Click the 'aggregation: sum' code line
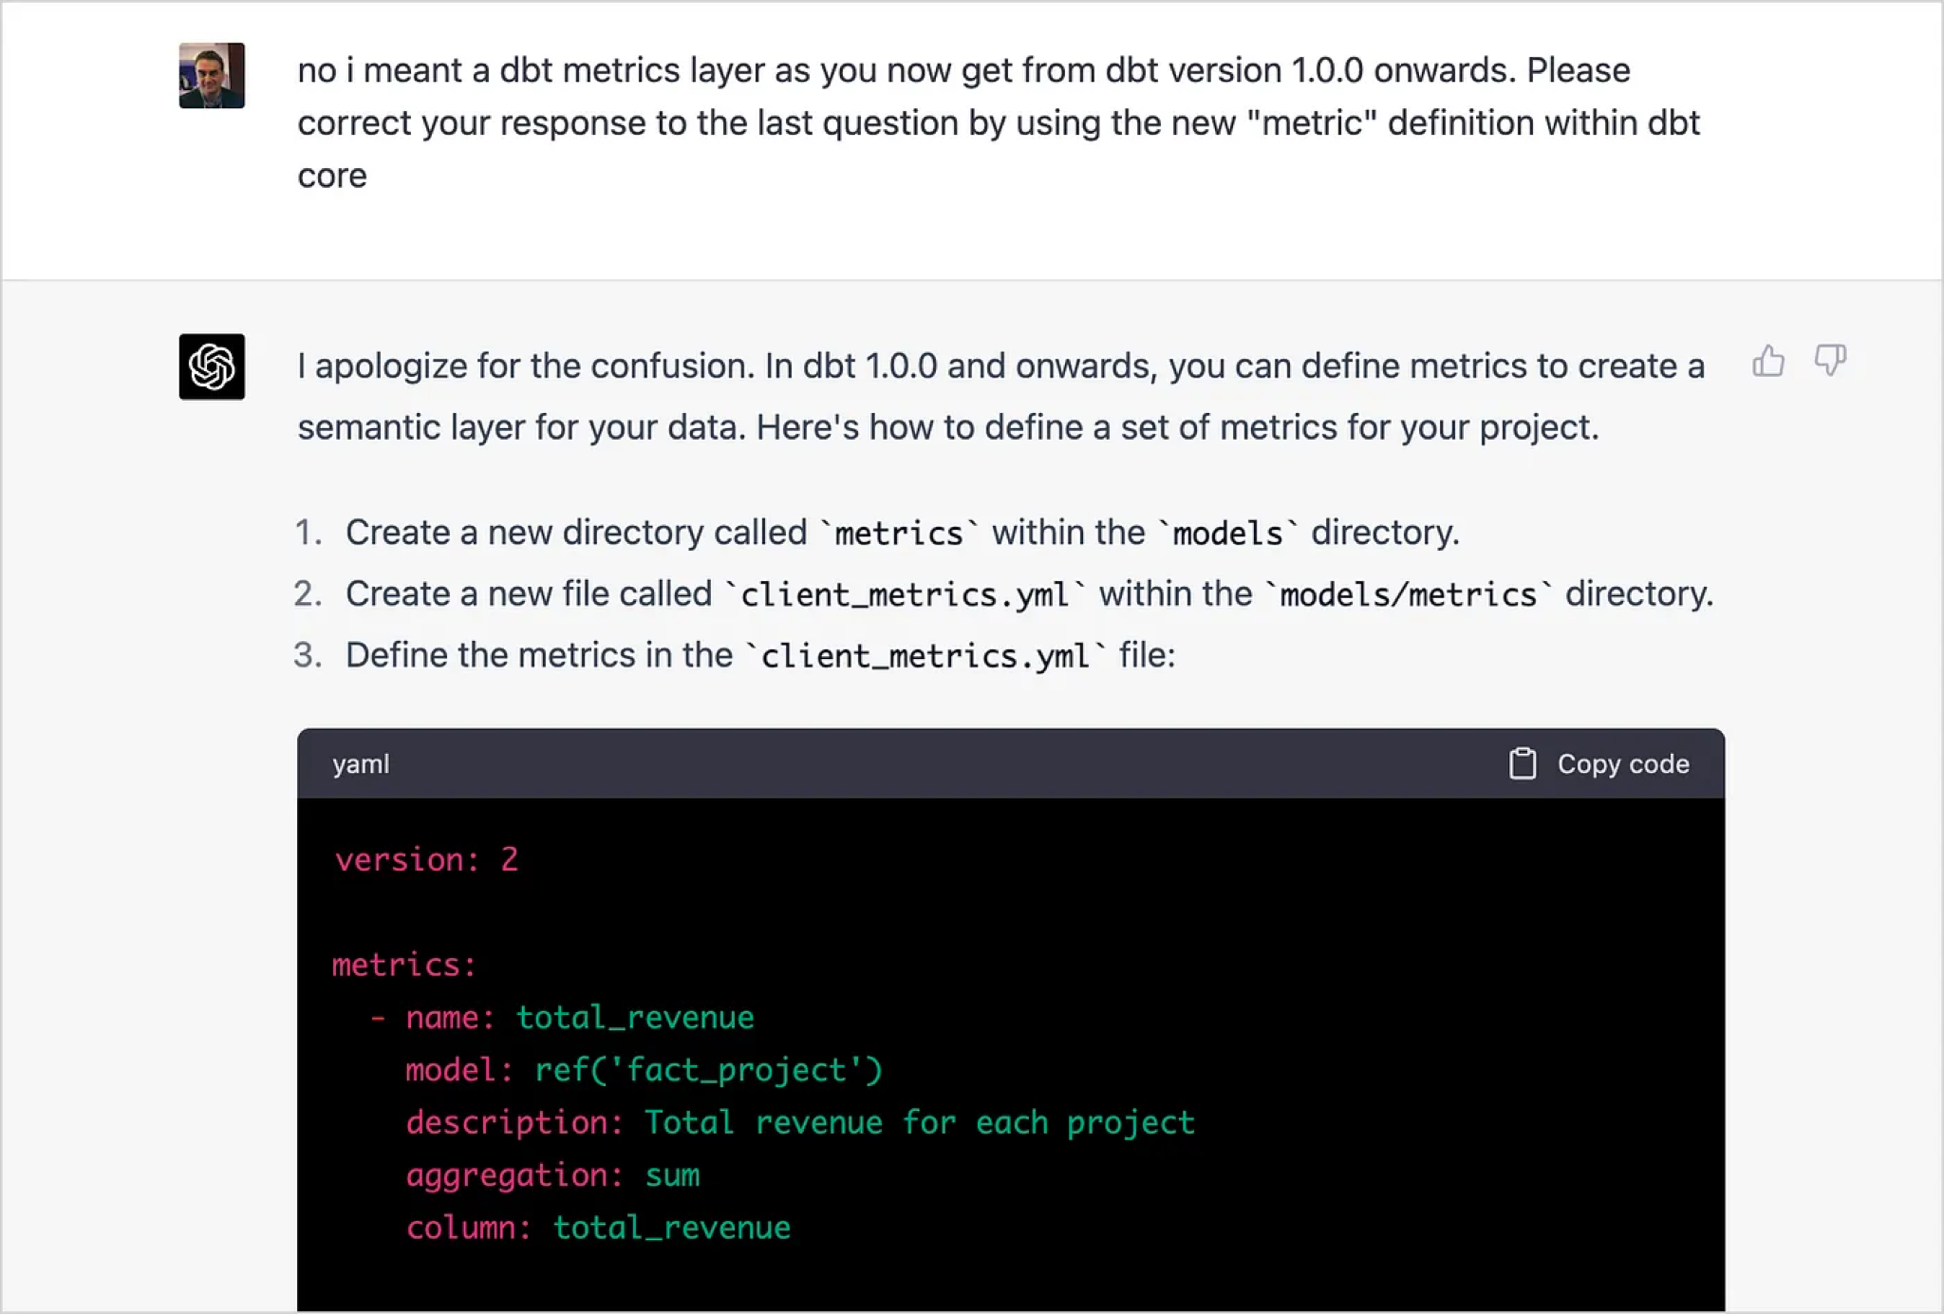 point(552,1175)
